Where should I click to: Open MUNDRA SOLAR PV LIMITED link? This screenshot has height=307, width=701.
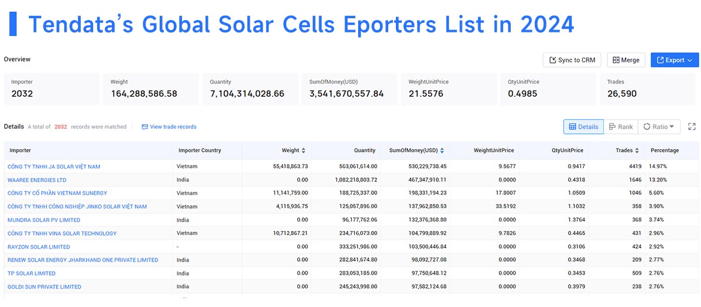[x=44, y=220]
